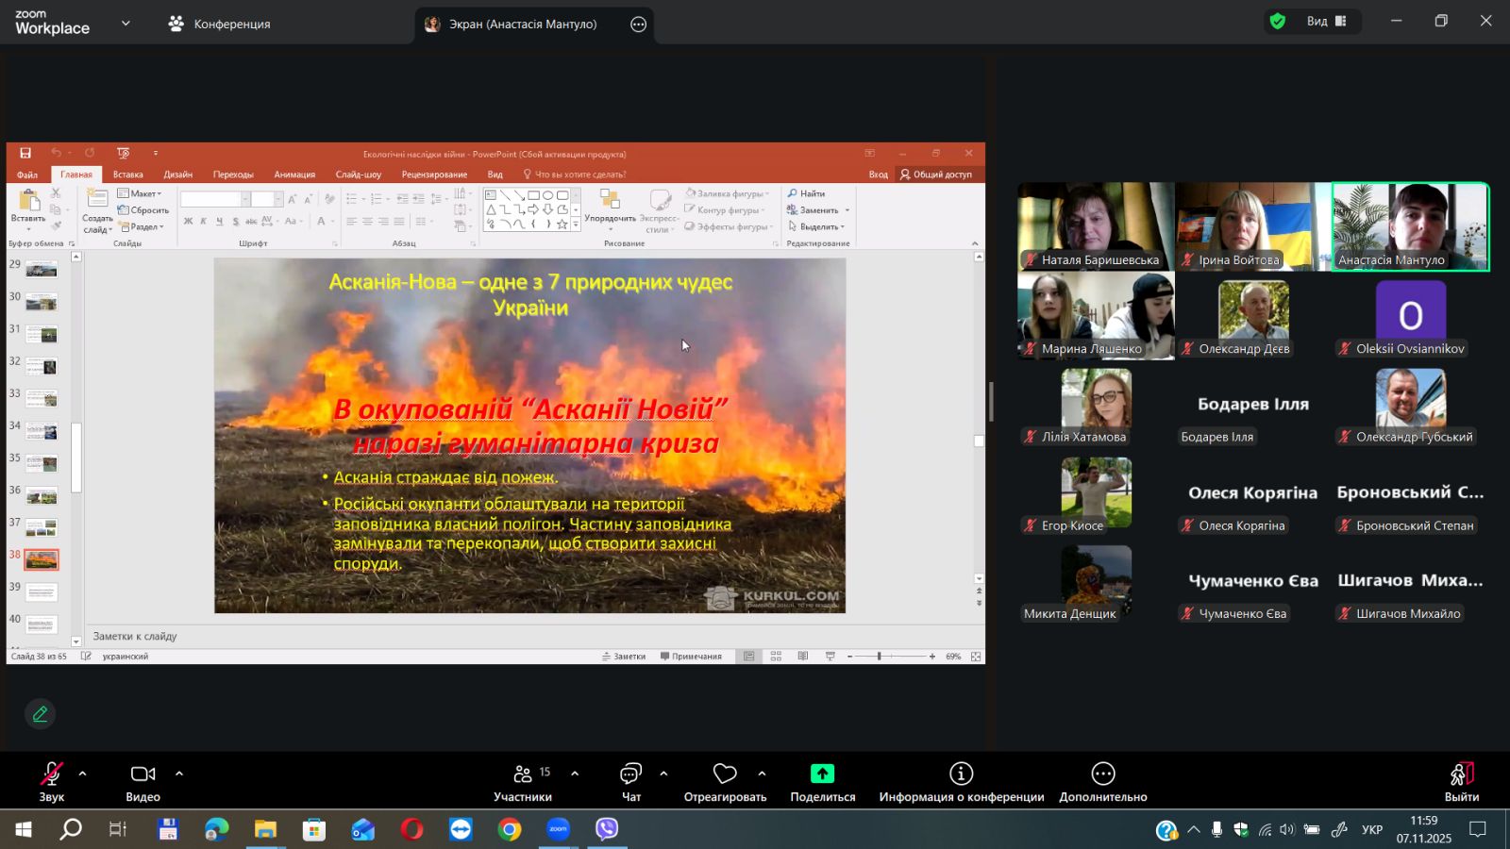The image size is (1510, 849).
Task: Switch to the Конференция tab
Action: tap(219, 25)
